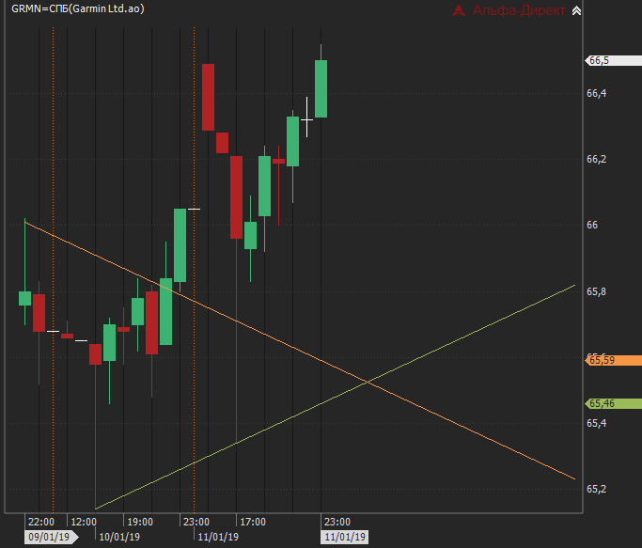
Task: Click the intersection of the two trend lines
Action: 368,382
